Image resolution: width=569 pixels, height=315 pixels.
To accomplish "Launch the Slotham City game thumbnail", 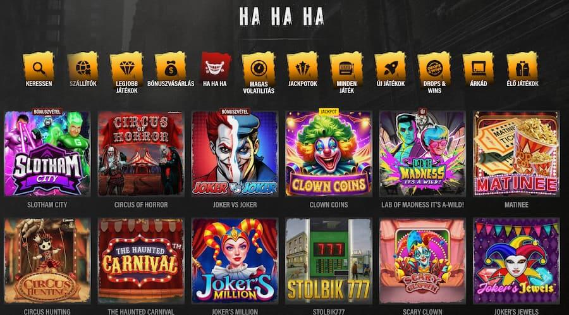I will point(47,154).
